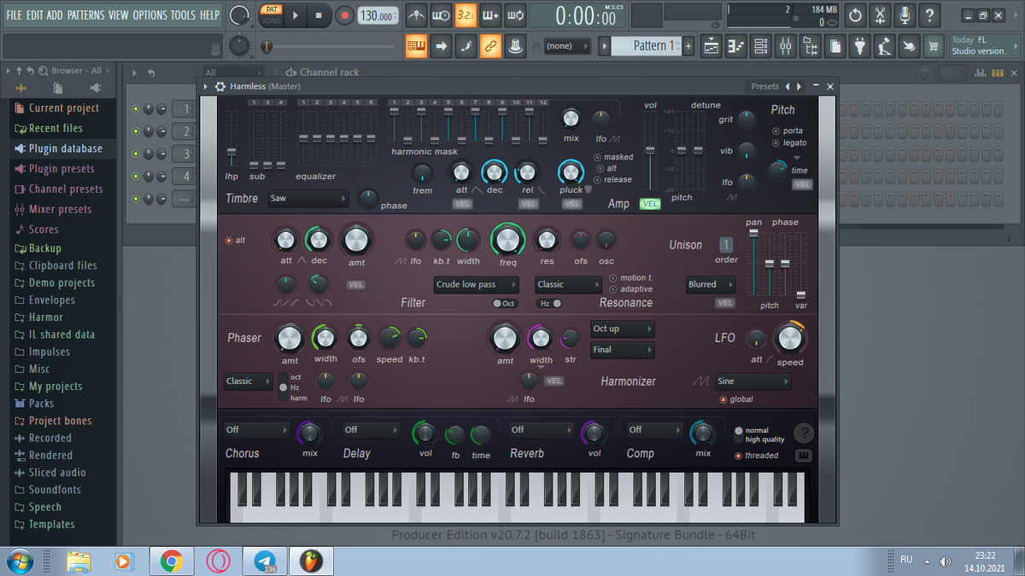Click the one-click audio recording microphone icon
Image resolution: width=1025 pixels, height=576 pixels.
[905, 15]
